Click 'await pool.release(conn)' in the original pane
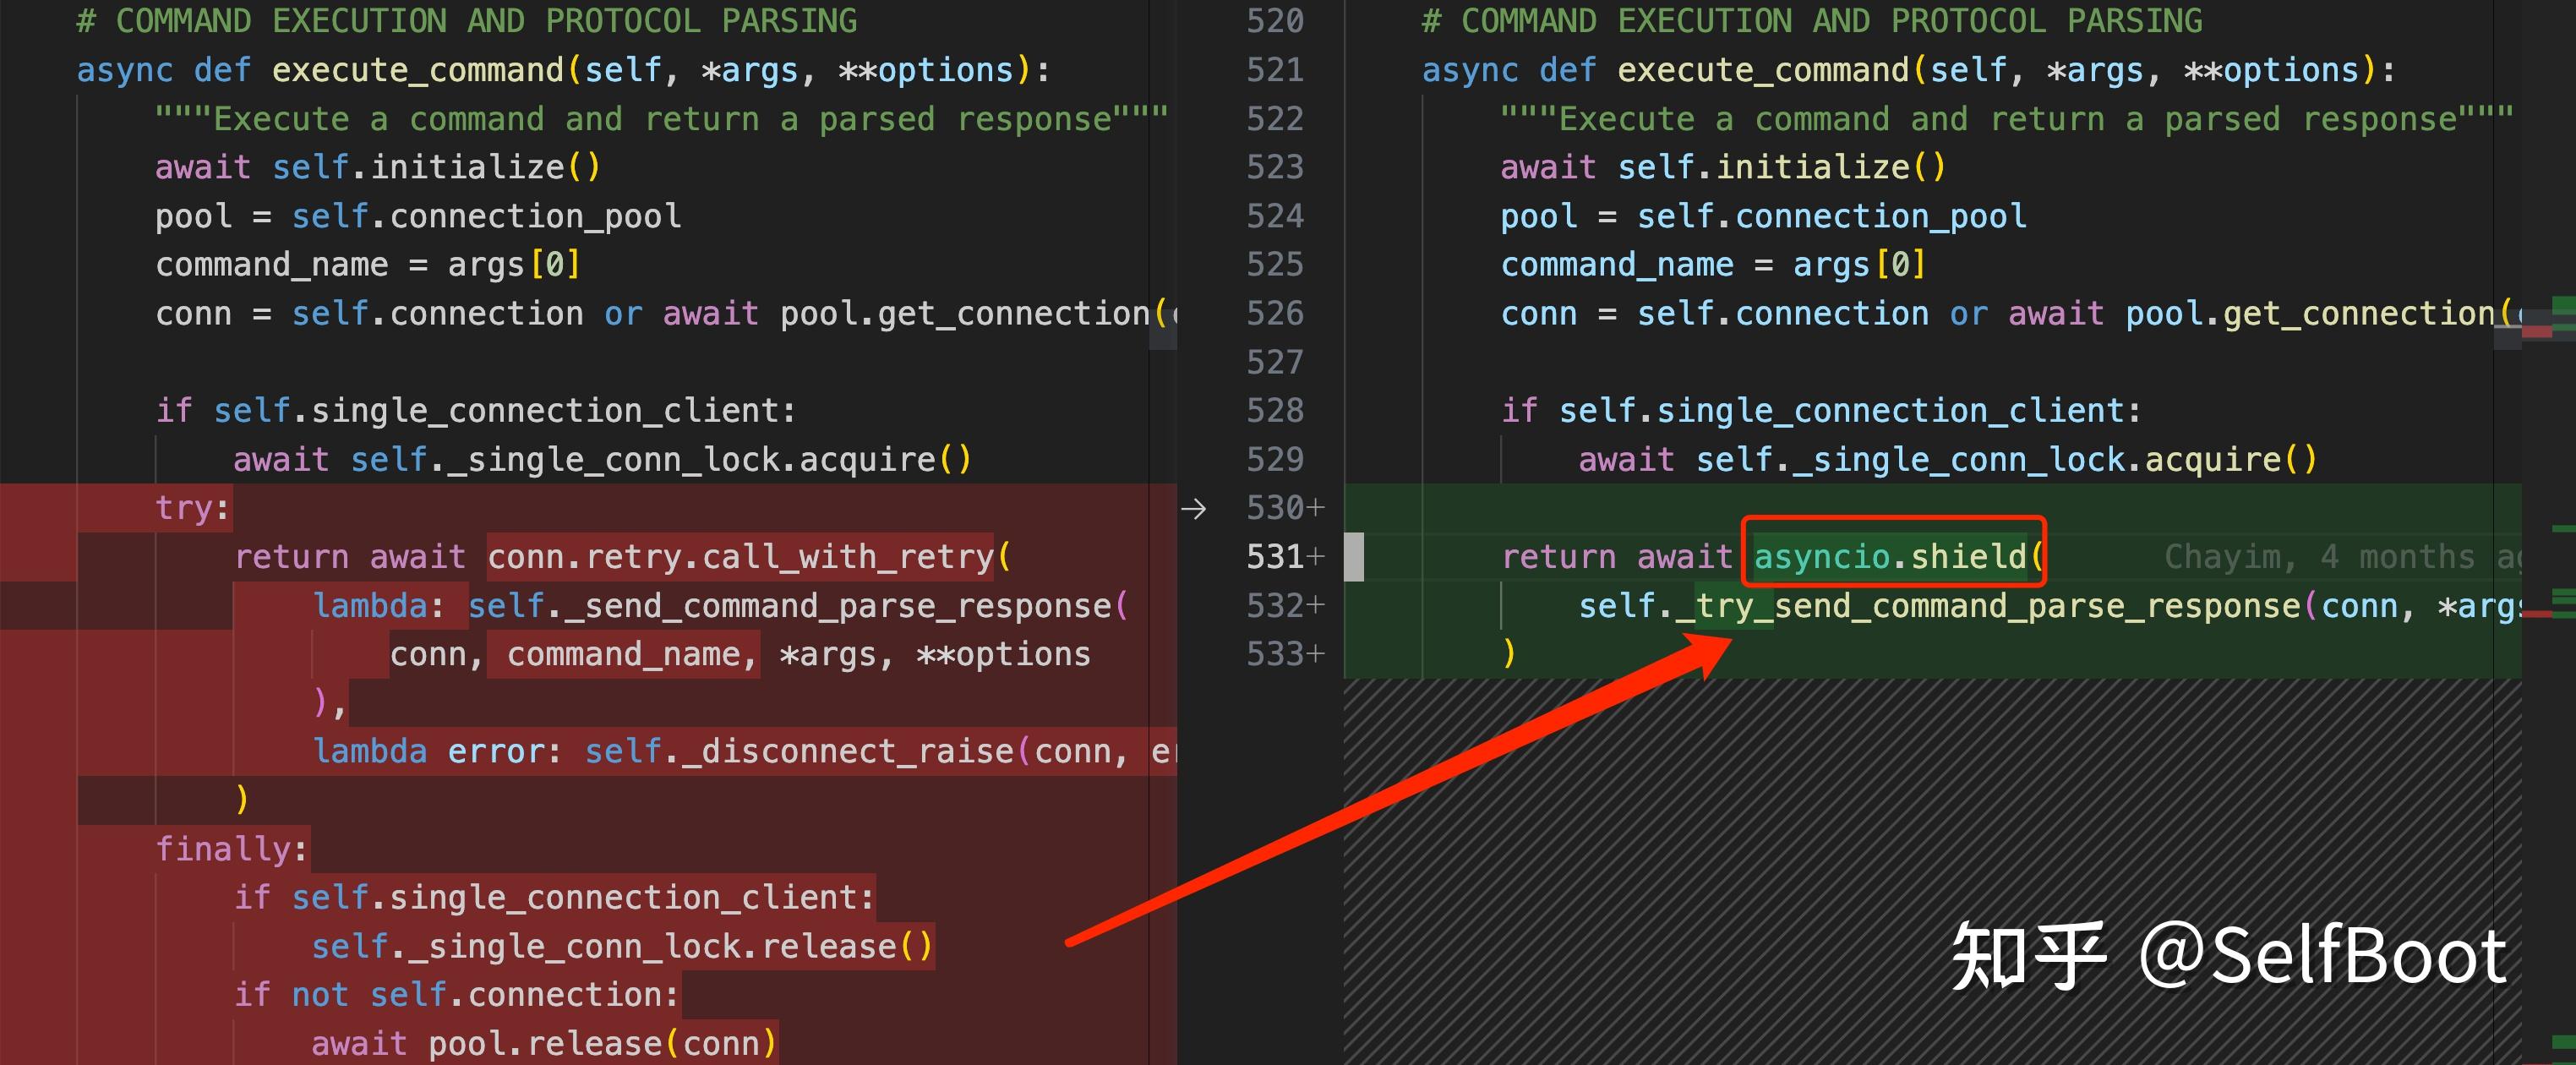Viewport: 2576px width, 1065px height. (x=544, y=1044)
